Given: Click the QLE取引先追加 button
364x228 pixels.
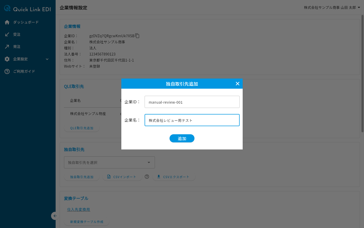Looking at the screenshot, I should click(82, 128).
